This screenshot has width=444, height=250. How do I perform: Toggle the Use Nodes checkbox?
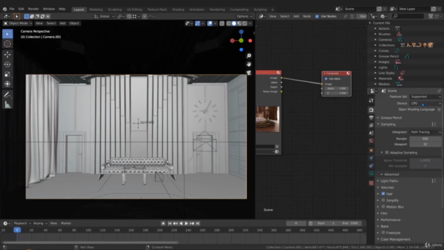click(317, 16)
